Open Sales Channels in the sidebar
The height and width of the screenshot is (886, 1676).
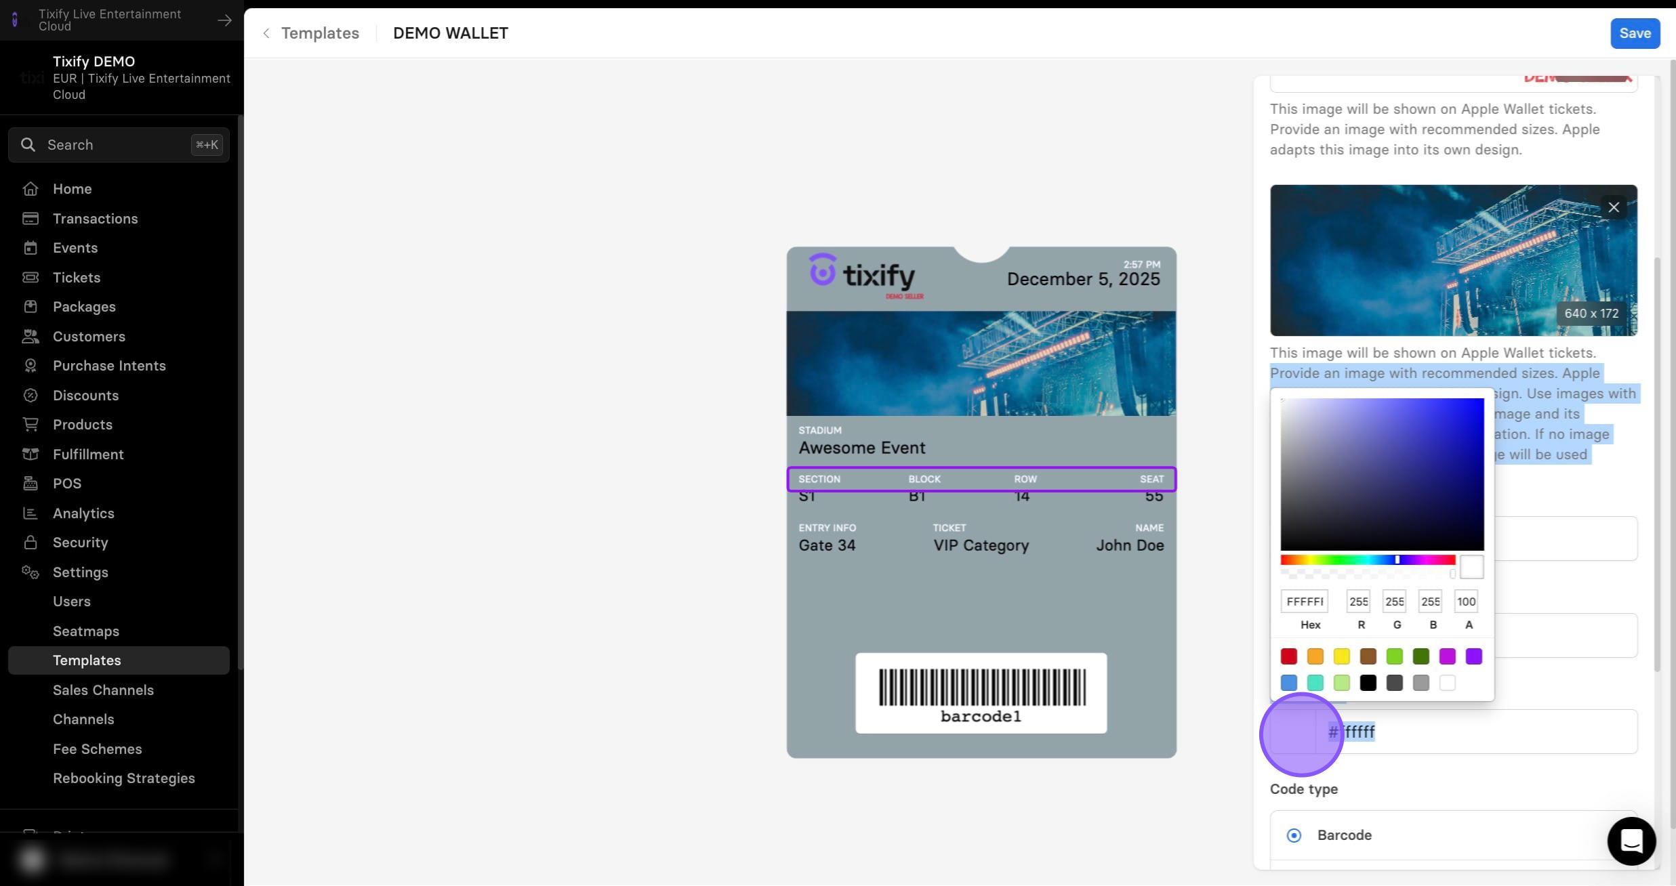click(x=103, y=690)
